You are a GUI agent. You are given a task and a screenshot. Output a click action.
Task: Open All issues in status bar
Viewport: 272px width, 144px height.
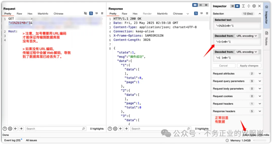pos(31,140)
